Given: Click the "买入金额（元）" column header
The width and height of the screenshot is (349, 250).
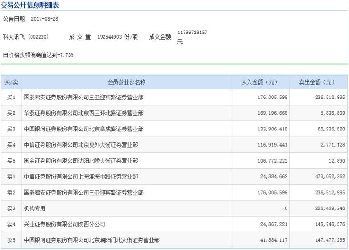Looking at the screenshot, I should tap(260, 82).
